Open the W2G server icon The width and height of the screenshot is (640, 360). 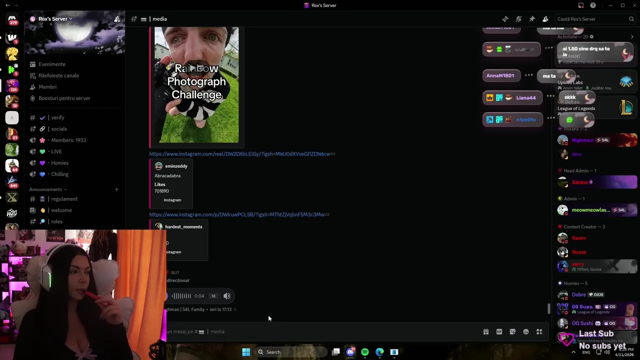click(x=12, y=213)
